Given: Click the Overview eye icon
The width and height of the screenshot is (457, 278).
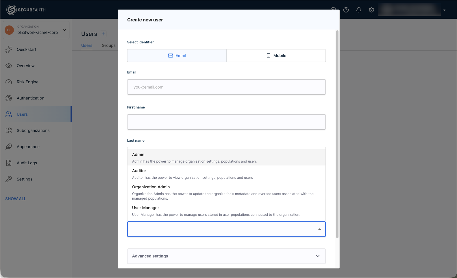Looking at the screenshot, I should tap(9, 66).
